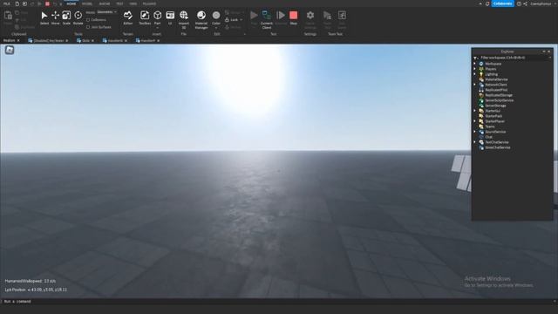
Task: Expand the Players tree node
Action: pyautogui.click(x=474, y=69)
